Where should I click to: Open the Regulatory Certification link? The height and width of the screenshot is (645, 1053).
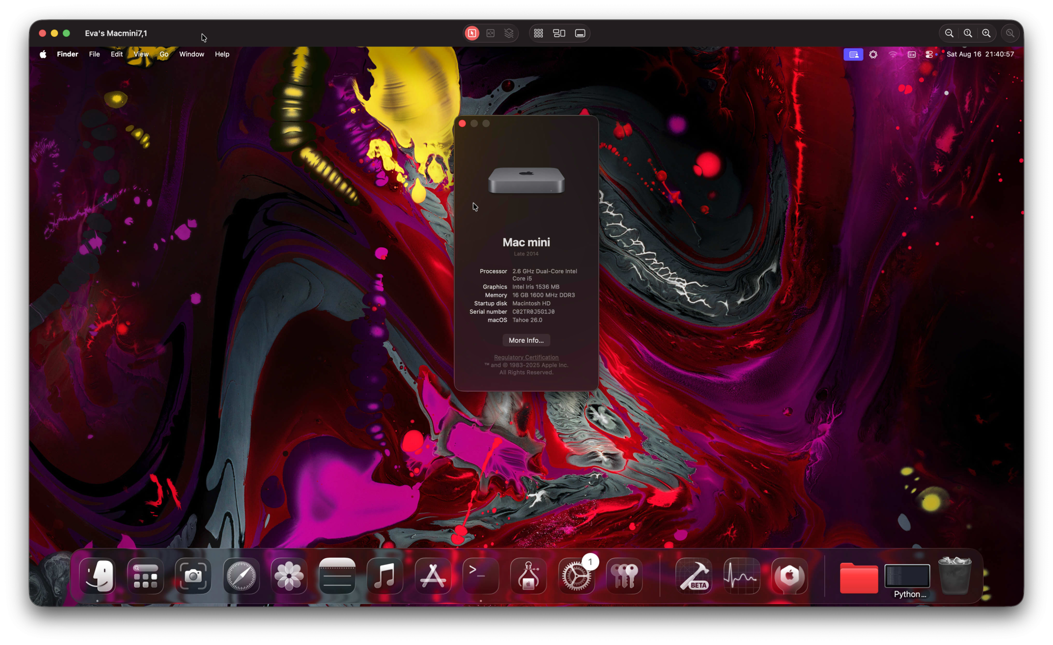[526, 358]
